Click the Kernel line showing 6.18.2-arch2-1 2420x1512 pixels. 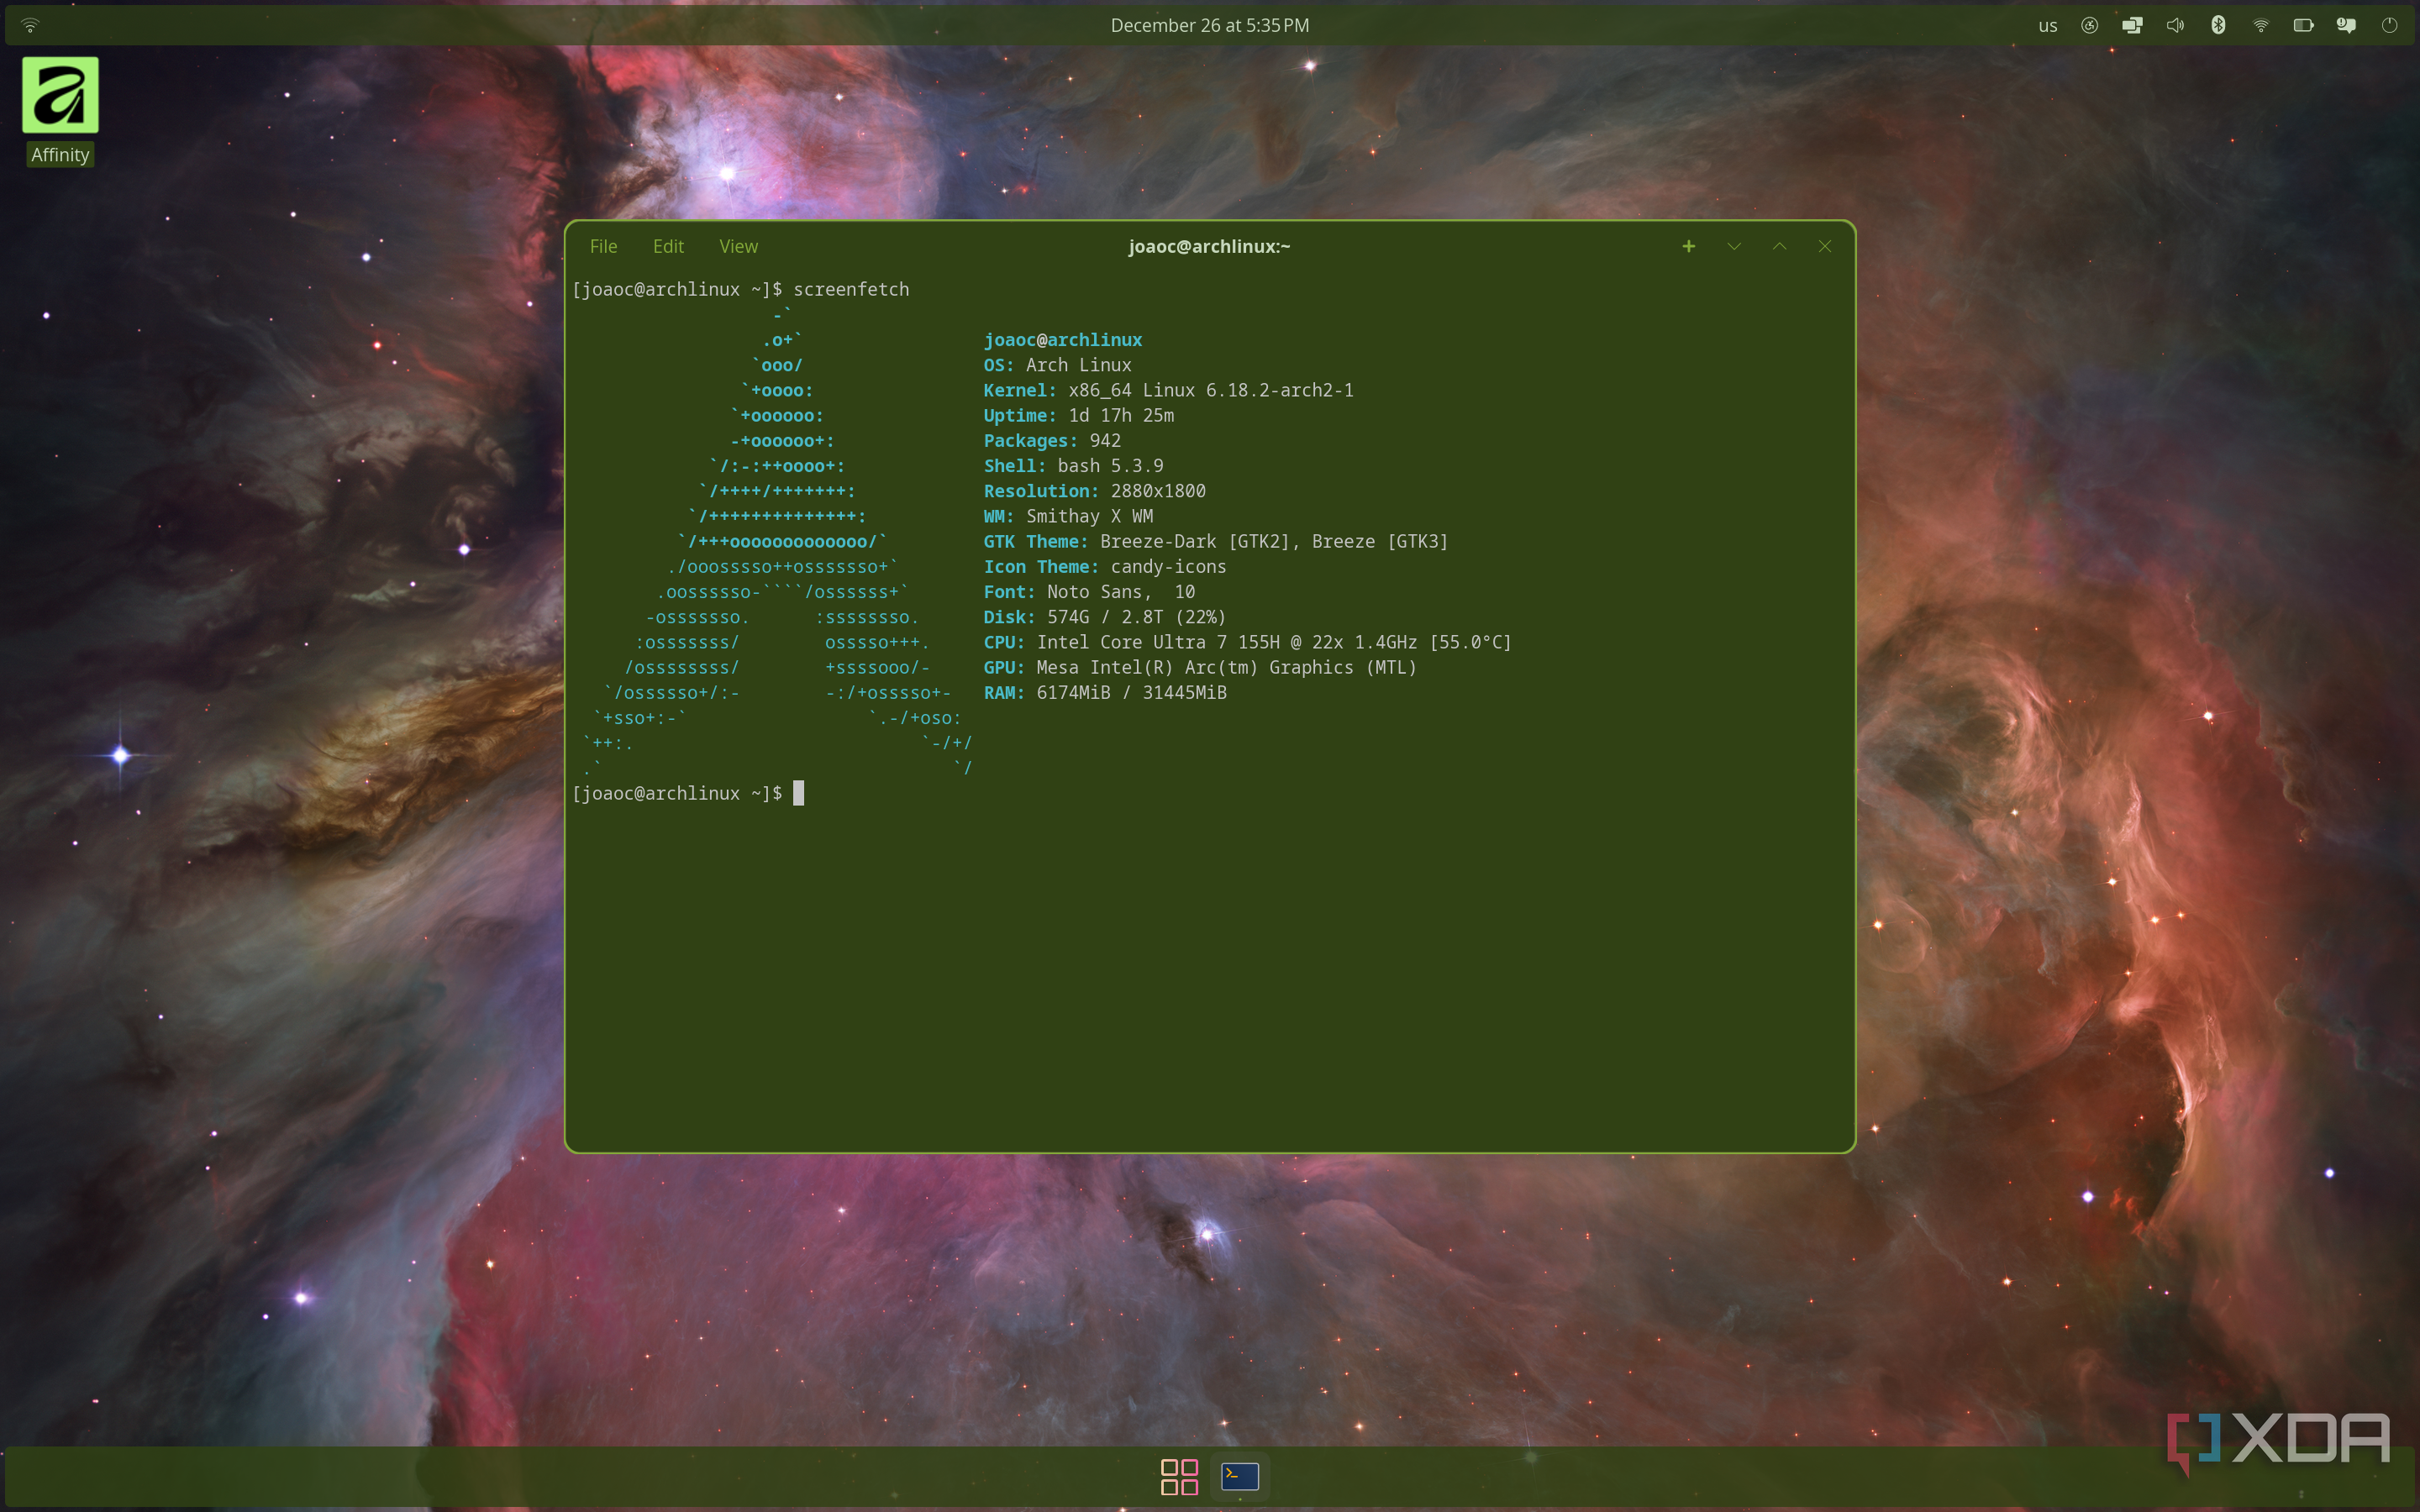pyautogui.click(x=1168, y=390)
